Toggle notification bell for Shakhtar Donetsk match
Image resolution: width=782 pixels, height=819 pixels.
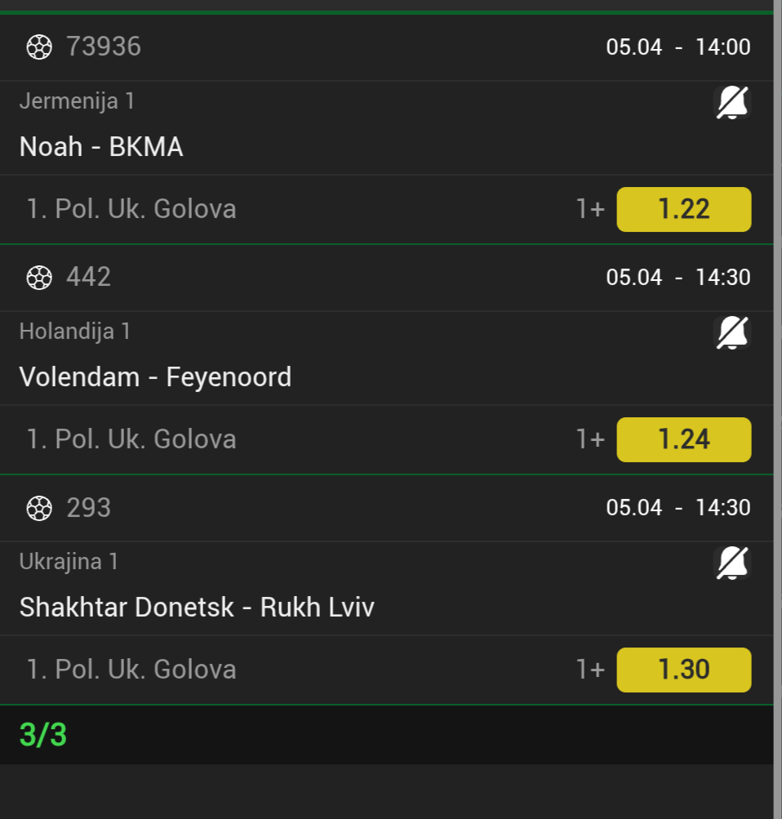[731, 563]
